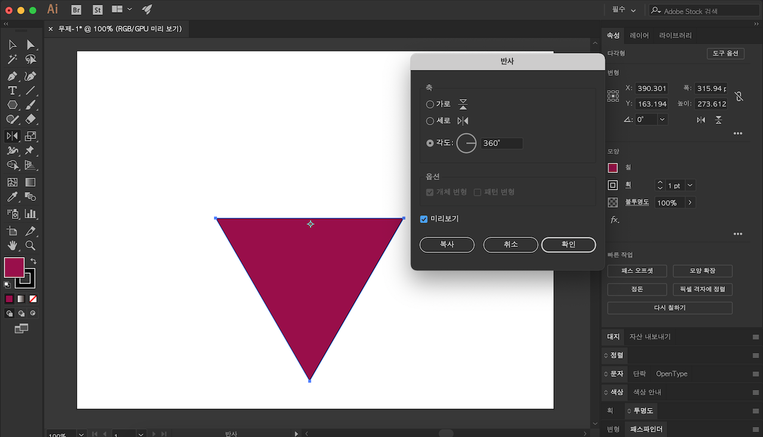Open the arrange documents dropdown

click(122, 10)
